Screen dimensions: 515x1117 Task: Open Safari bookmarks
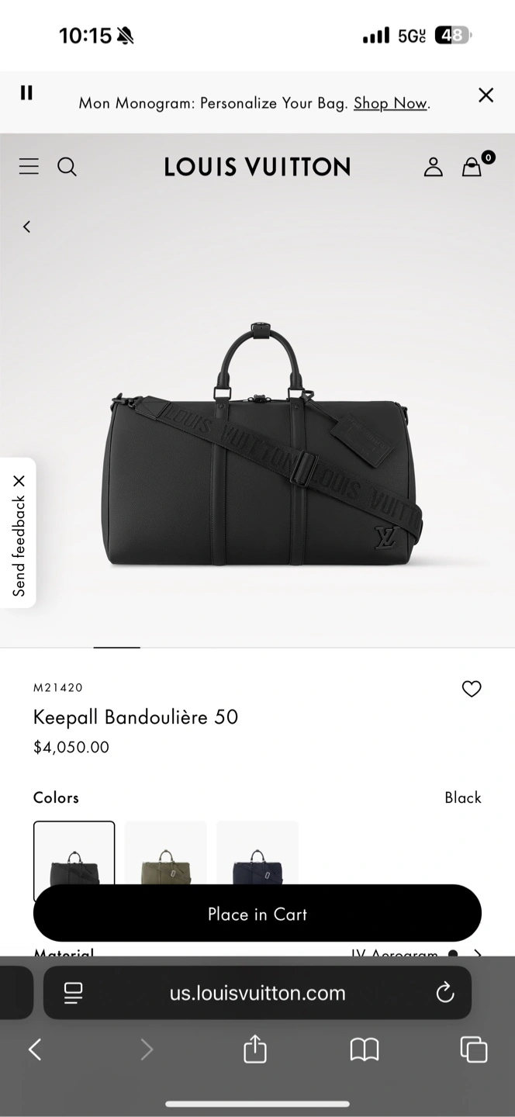365,1050
